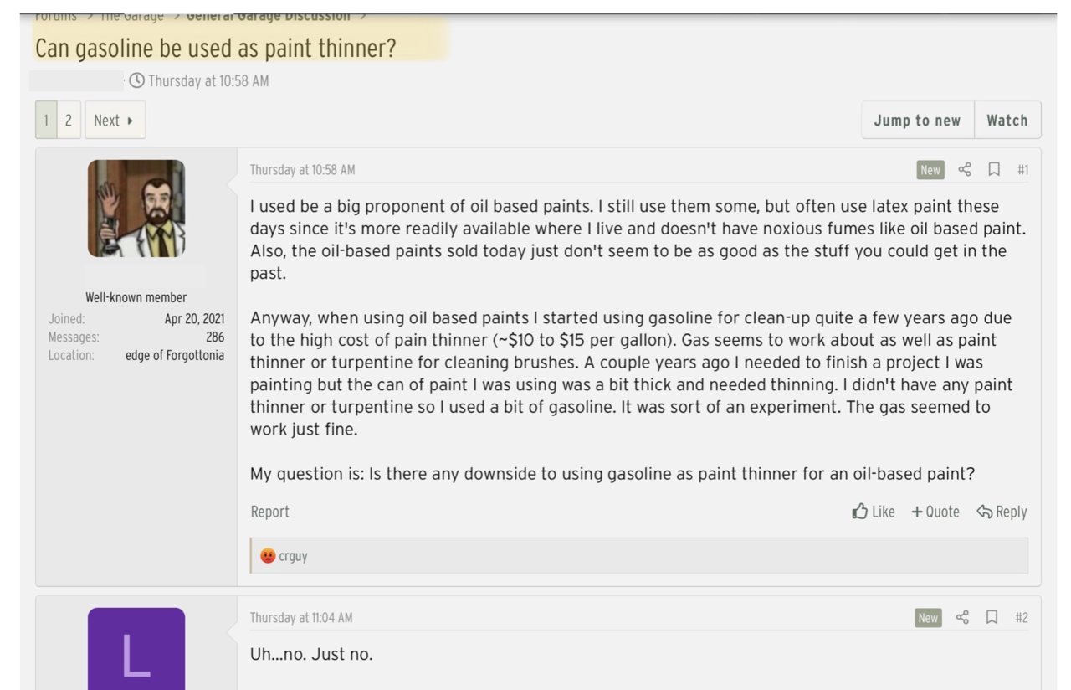Jump to new posts
This screenshot has height=690, width=1071.
coord(918,121)
